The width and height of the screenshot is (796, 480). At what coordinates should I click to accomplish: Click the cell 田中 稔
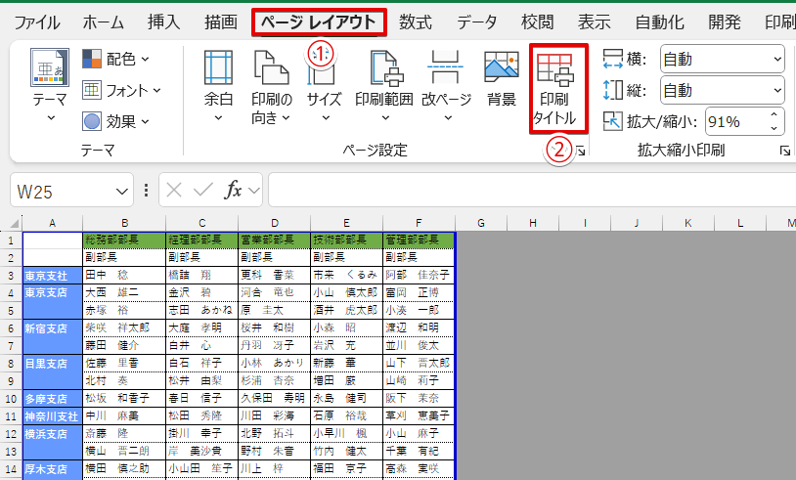(124, 275)
